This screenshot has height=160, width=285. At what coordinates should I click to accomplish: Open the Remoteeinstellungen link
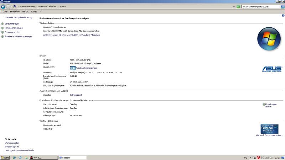14,28
